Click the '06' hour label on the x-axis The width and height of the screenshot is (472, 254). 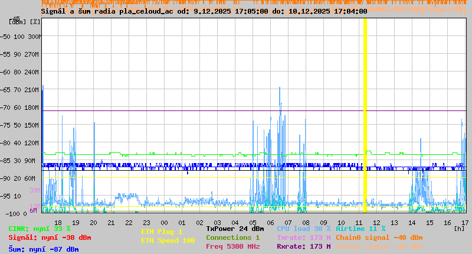click(270, 223)
